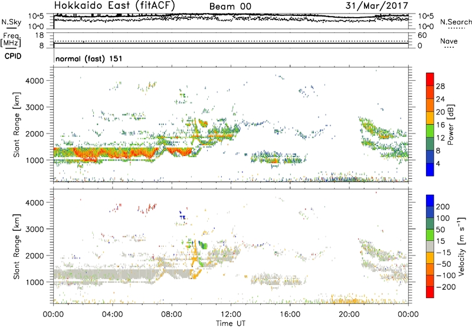Click the '200' velocity color bar value

(443, 207)
